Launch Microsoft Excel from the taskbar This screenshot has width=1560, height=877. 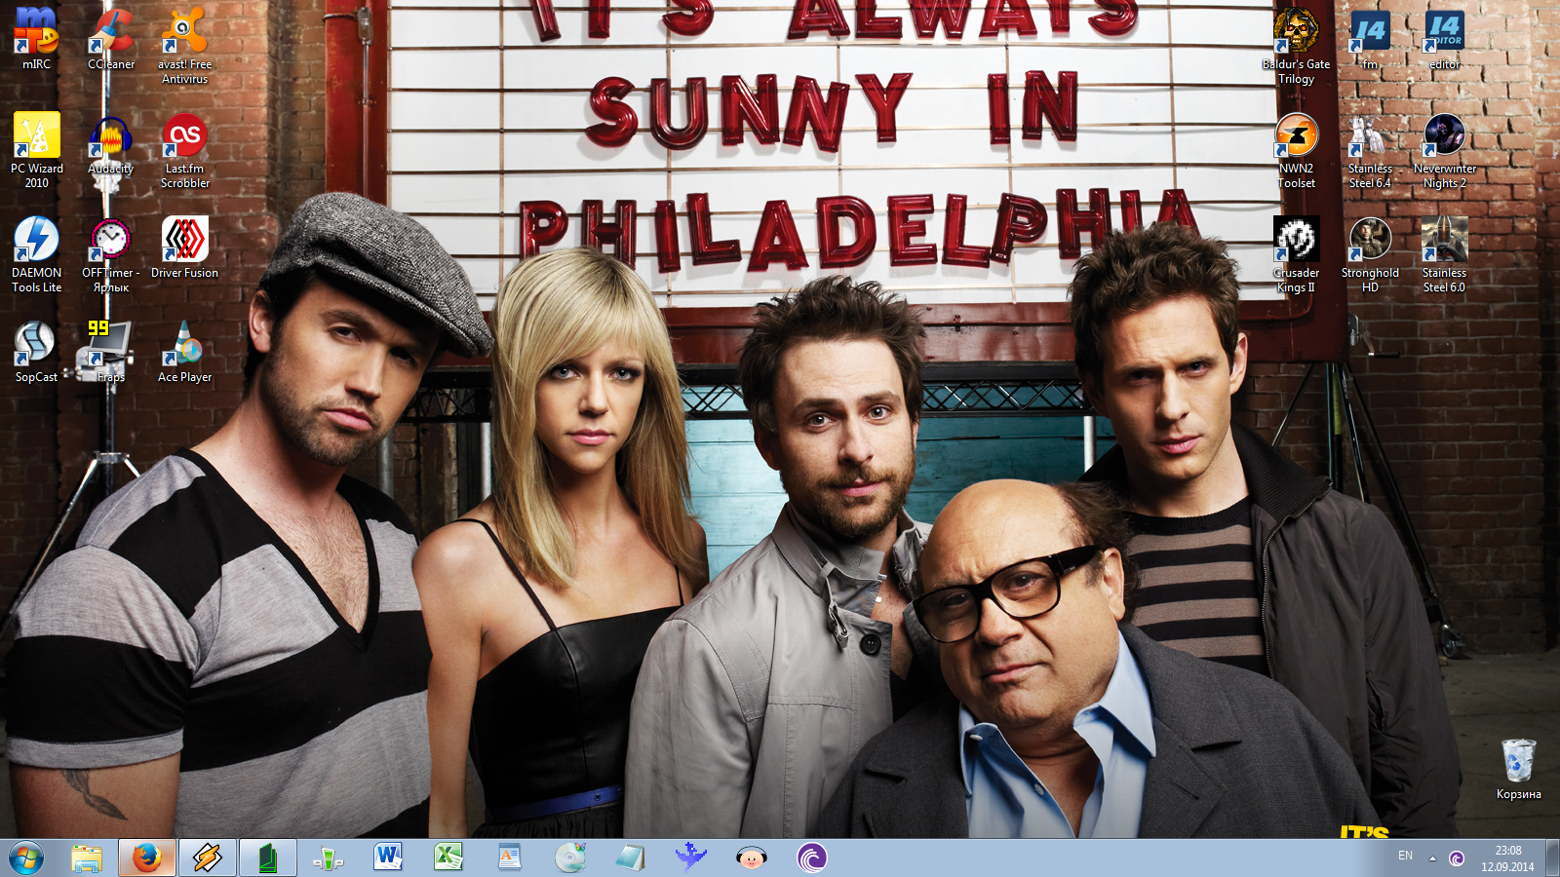click(x=448, y=858)
